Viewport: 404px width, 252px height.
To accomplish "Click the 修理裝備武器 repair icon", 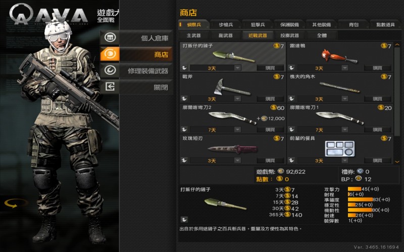I will click(110, 71).
